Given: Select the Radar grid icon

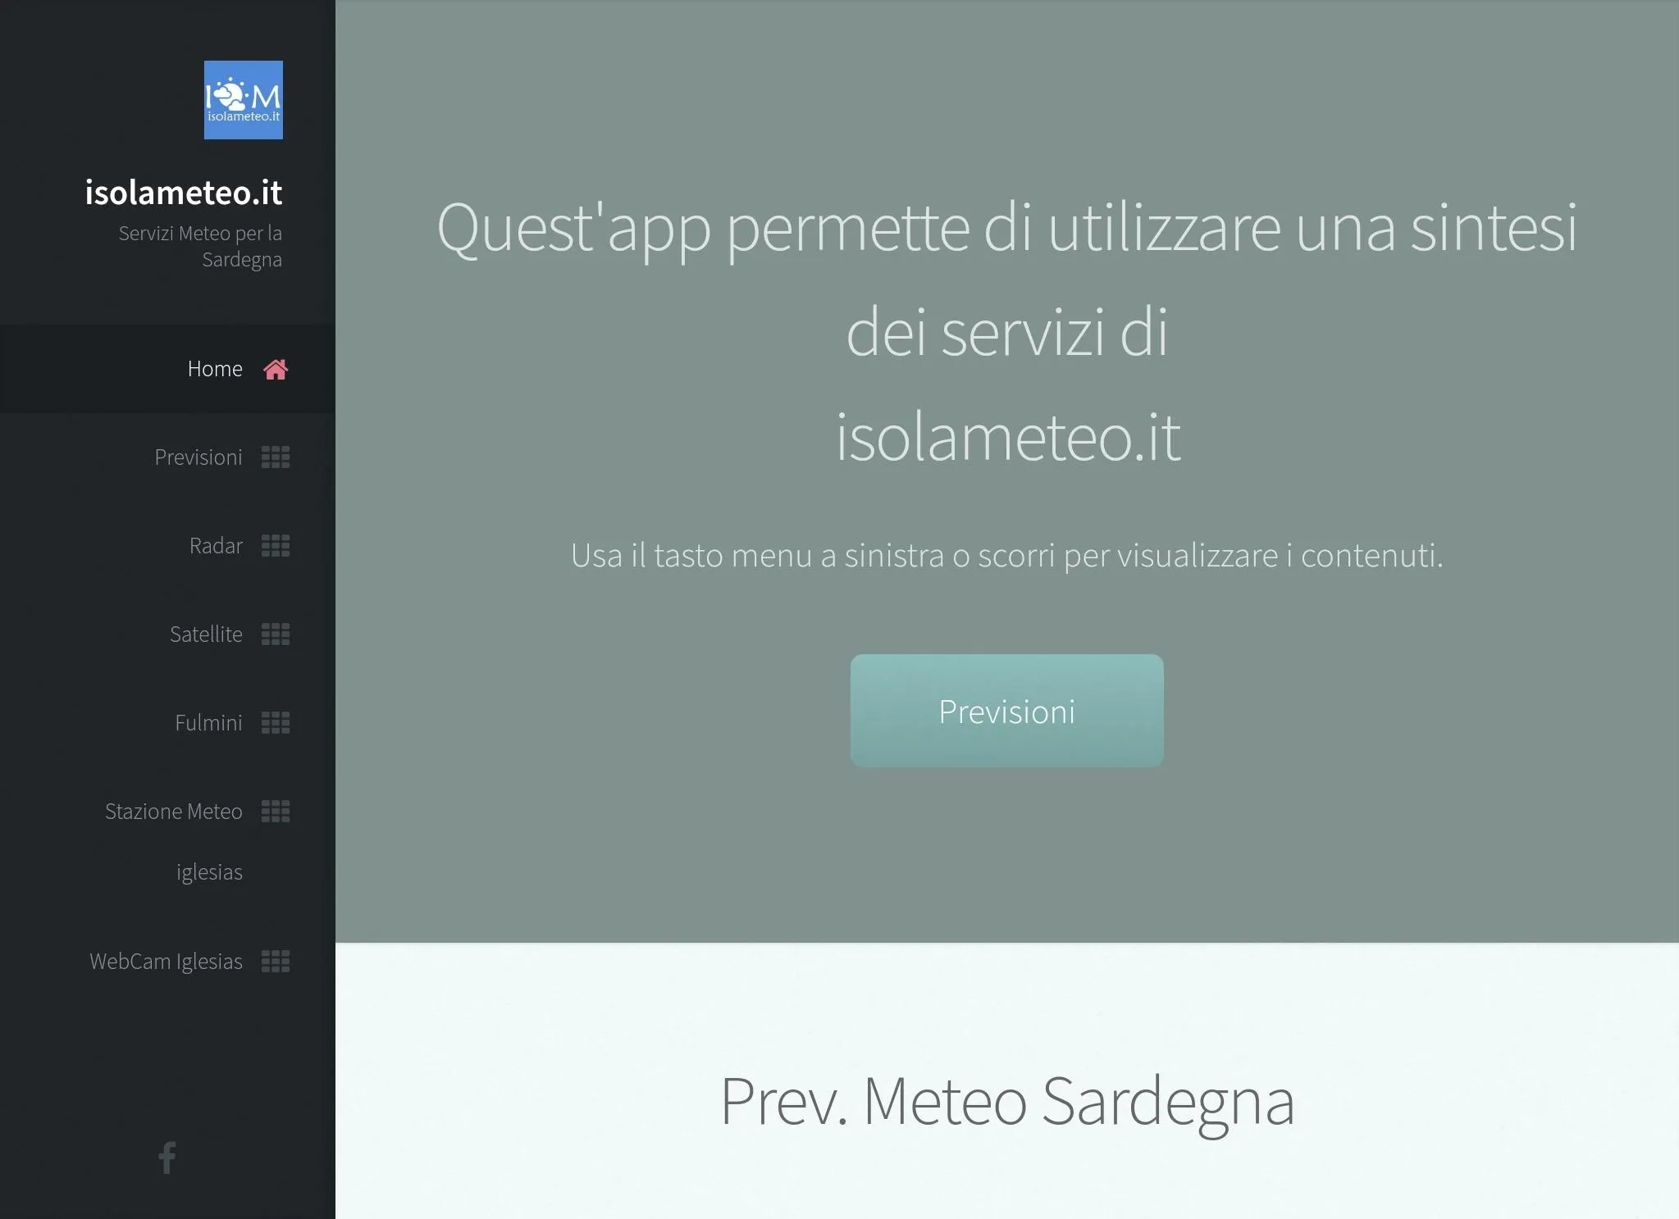Looking at the screenshot, I should 276,546.
